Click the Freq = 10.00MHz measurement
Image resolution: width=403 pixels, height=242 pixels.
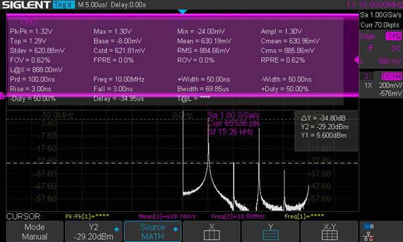pos(118,79)
